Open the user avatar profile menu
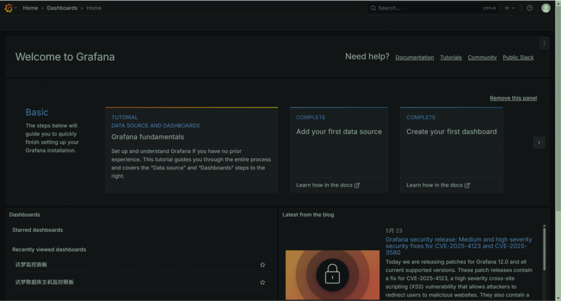561x301 pixels. pos(546,8)
